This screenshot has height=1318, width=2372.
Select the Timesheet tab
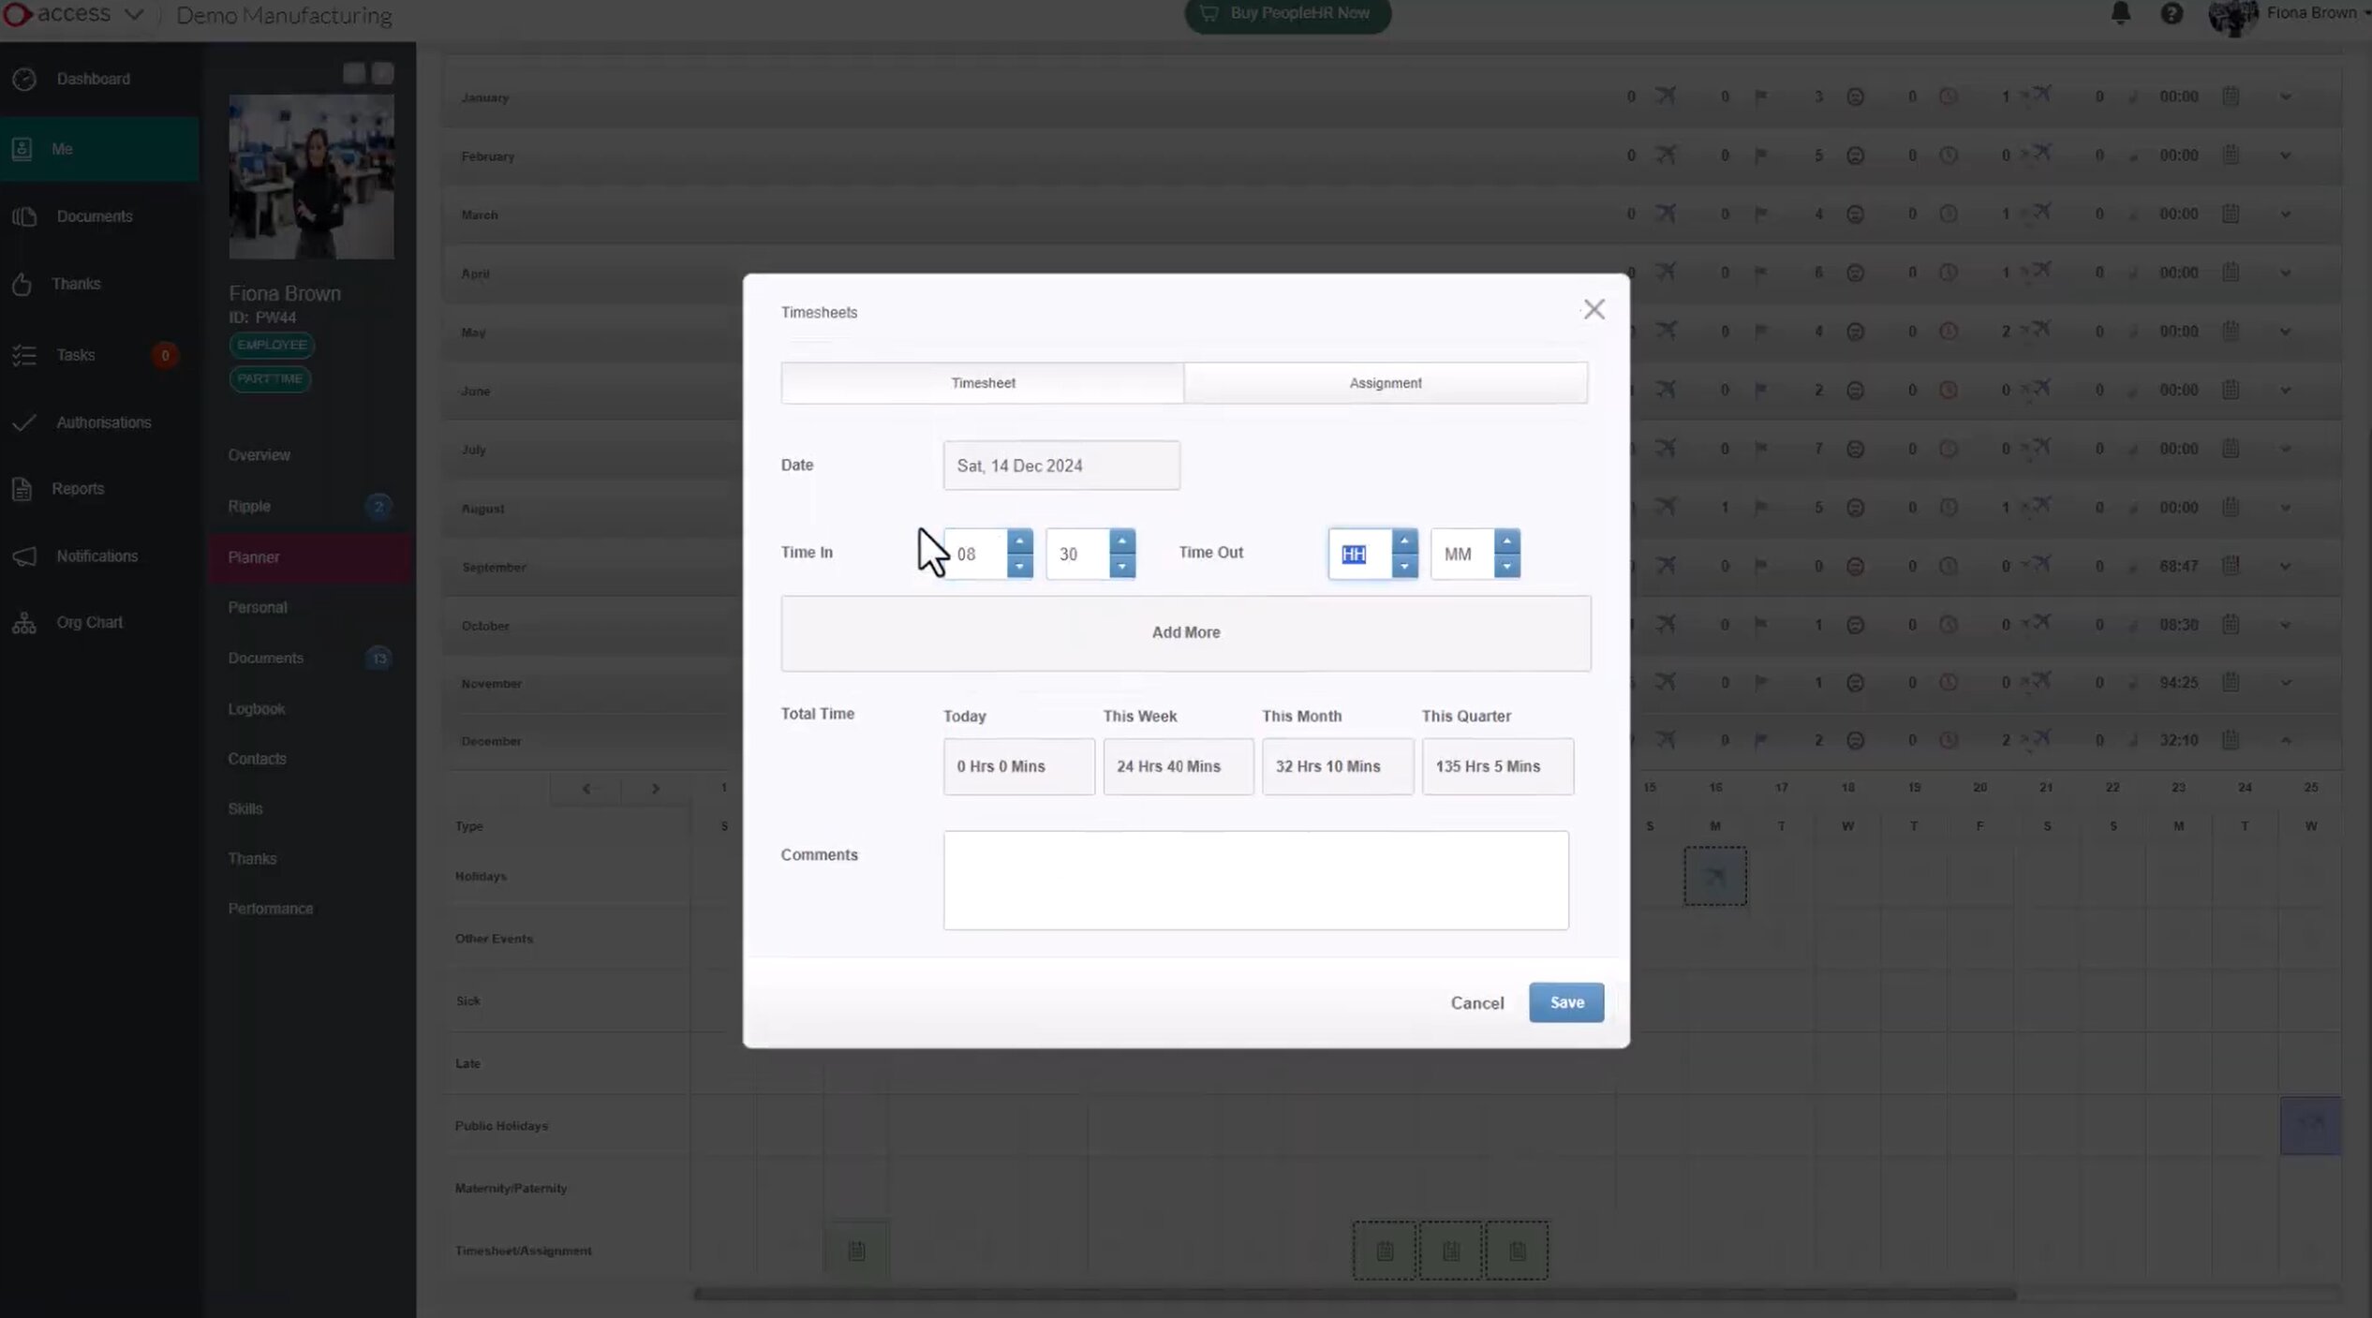tap(983, 383)
